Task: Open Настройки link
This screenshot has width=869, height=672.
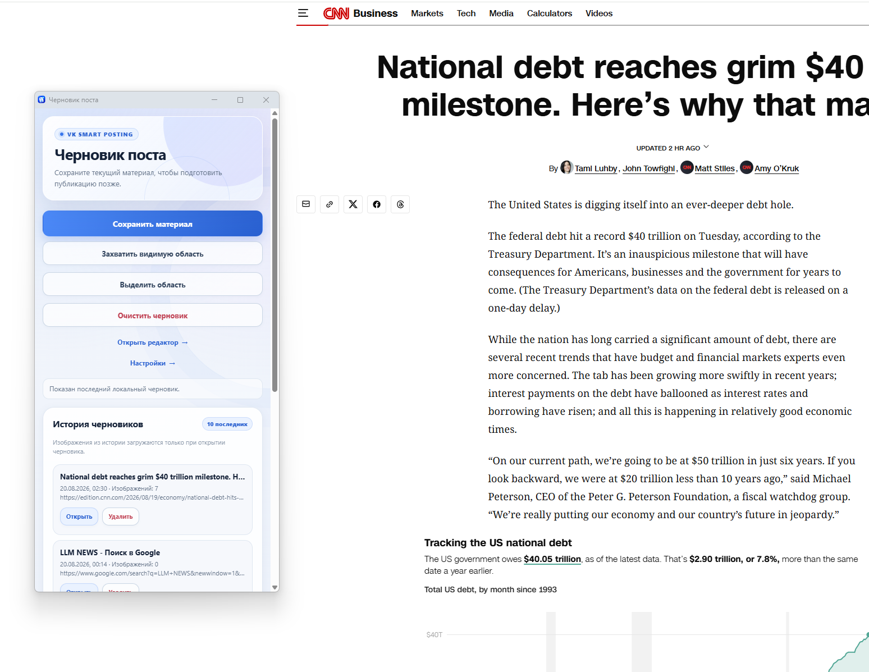Action: [x=153, y=363]
